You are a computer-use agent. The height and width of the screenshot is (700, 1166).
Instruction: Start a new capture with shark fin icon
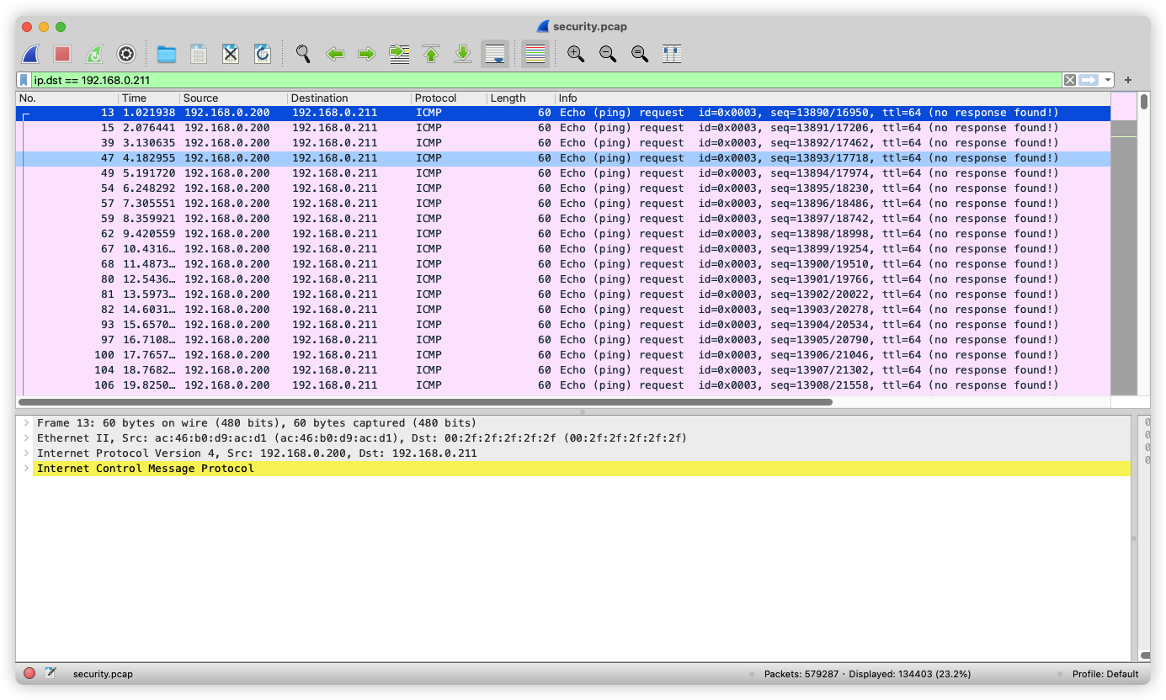(x=30, y=54)
